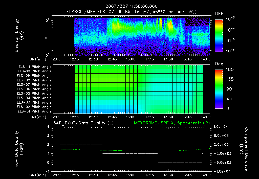Image resolution: width=259 pixels, height=179 pixels.
Task: Select the ELS-01 Pitch Angle row label
Action: [x=35, y=111]
